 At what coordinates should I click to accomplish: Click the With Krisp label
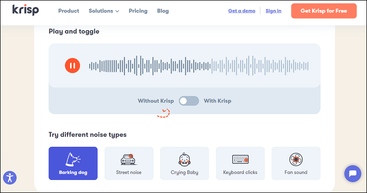click(217, 101)
